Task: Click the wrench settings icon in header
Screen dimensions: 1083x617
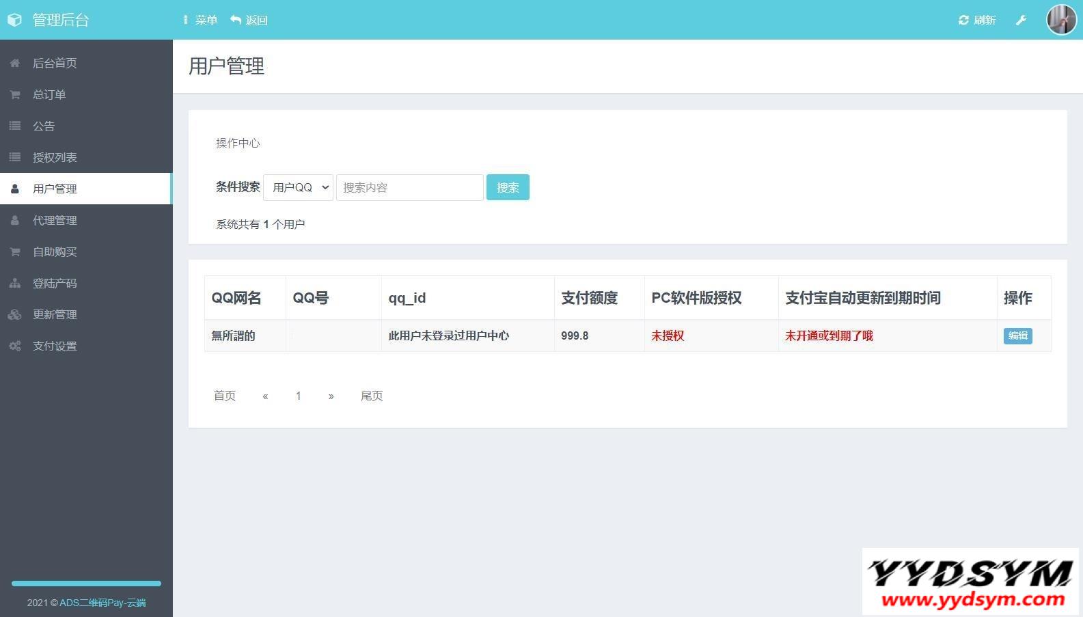Action: pyautogui.click(x=1021, y=20)
